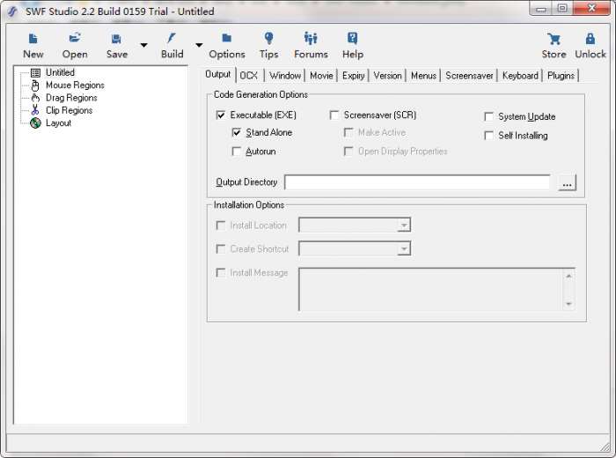This screenshot has width=616, height=458.
Task: Disable the Executable (EXE) checkbox
Action: pos(220,115)
